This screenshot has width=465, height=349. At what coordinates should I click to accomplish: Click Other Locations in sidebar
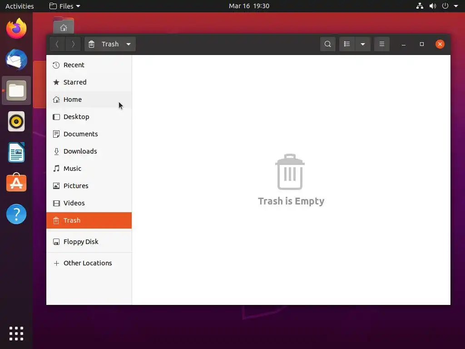pos(89,263)
